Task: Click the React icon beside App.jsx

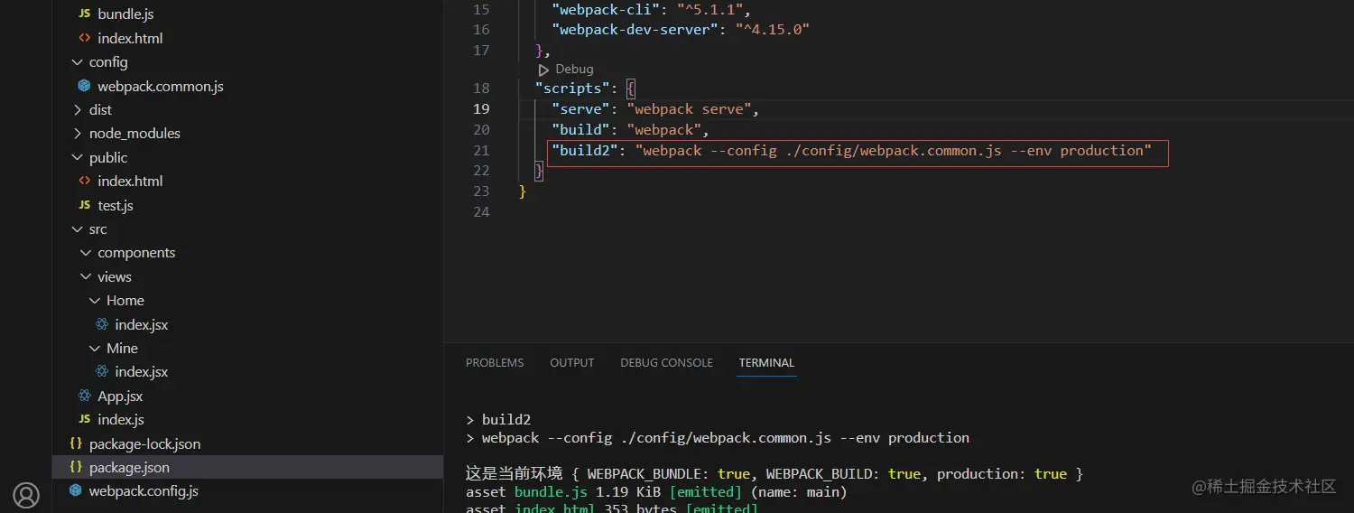Action: click(x=84, y=396)
